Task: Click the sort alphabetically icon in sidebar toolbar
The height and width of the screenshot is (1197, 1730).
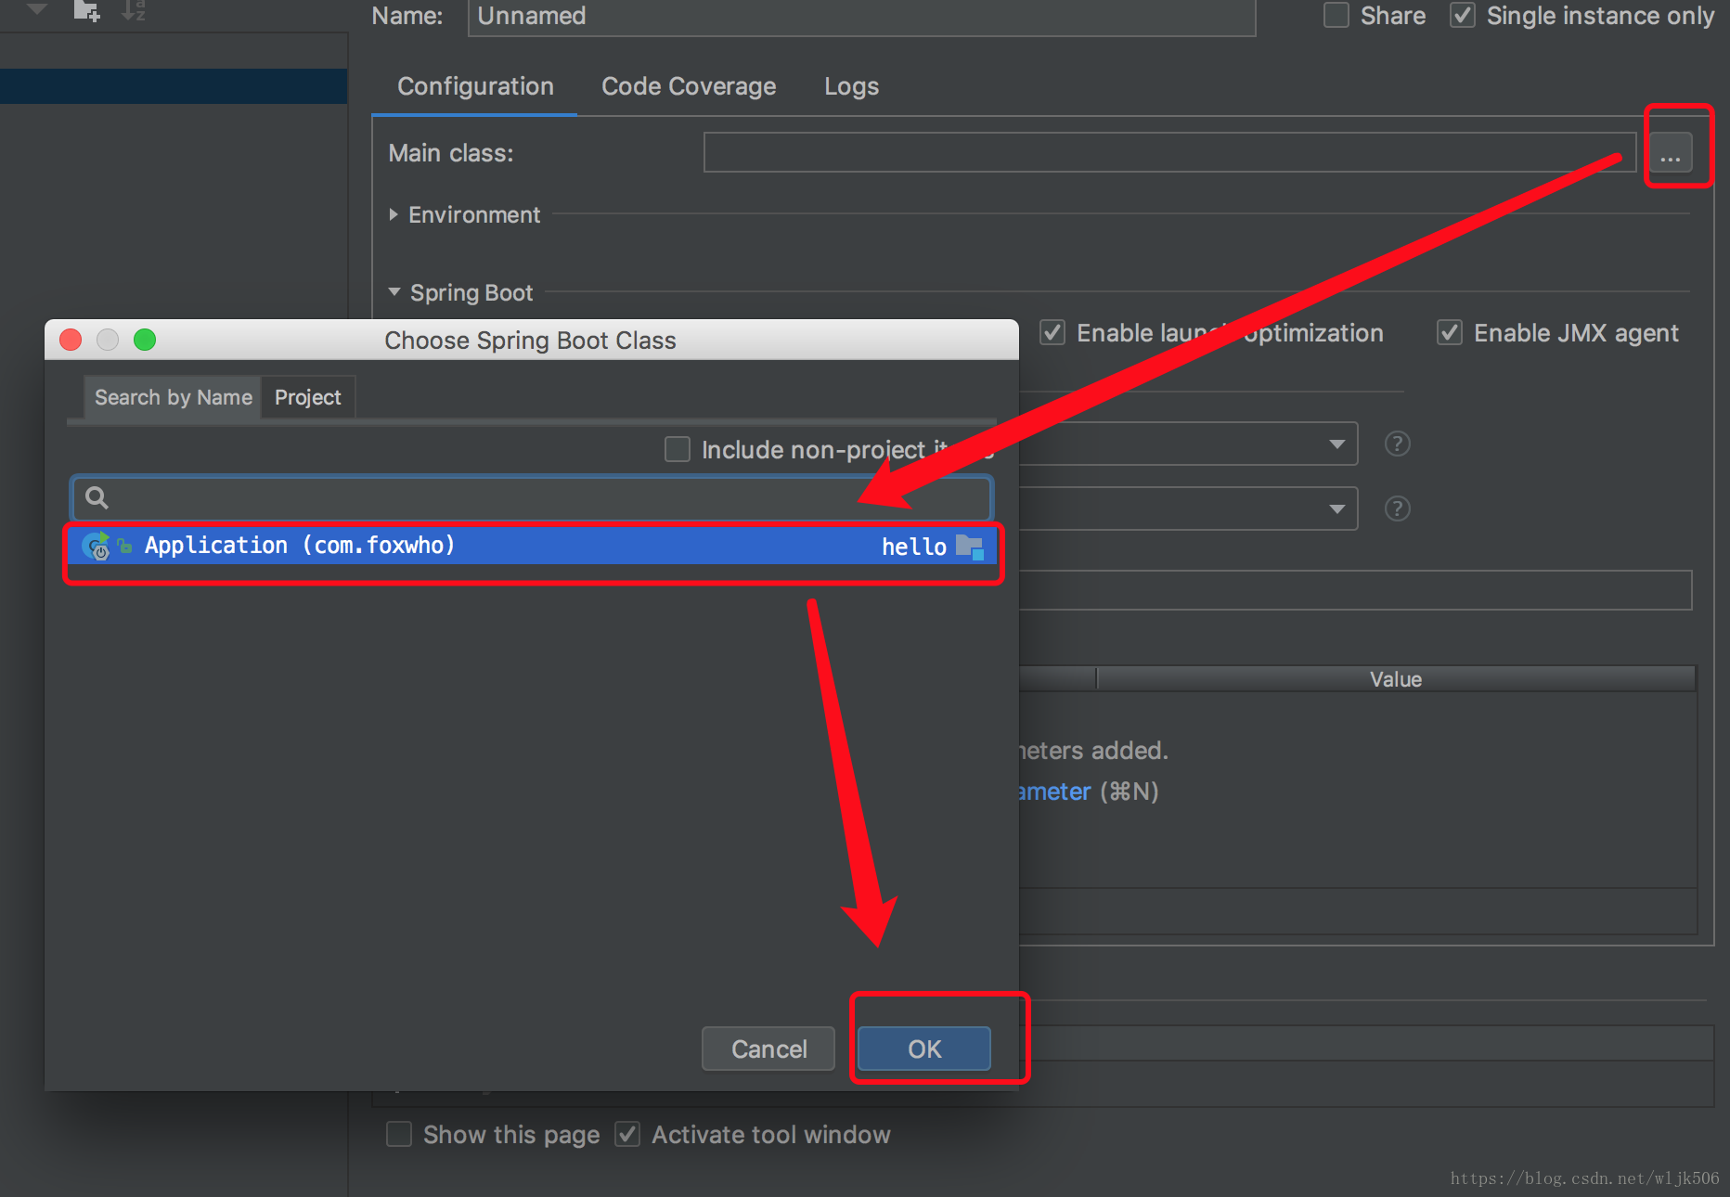Action: click(x=133, y=10)
